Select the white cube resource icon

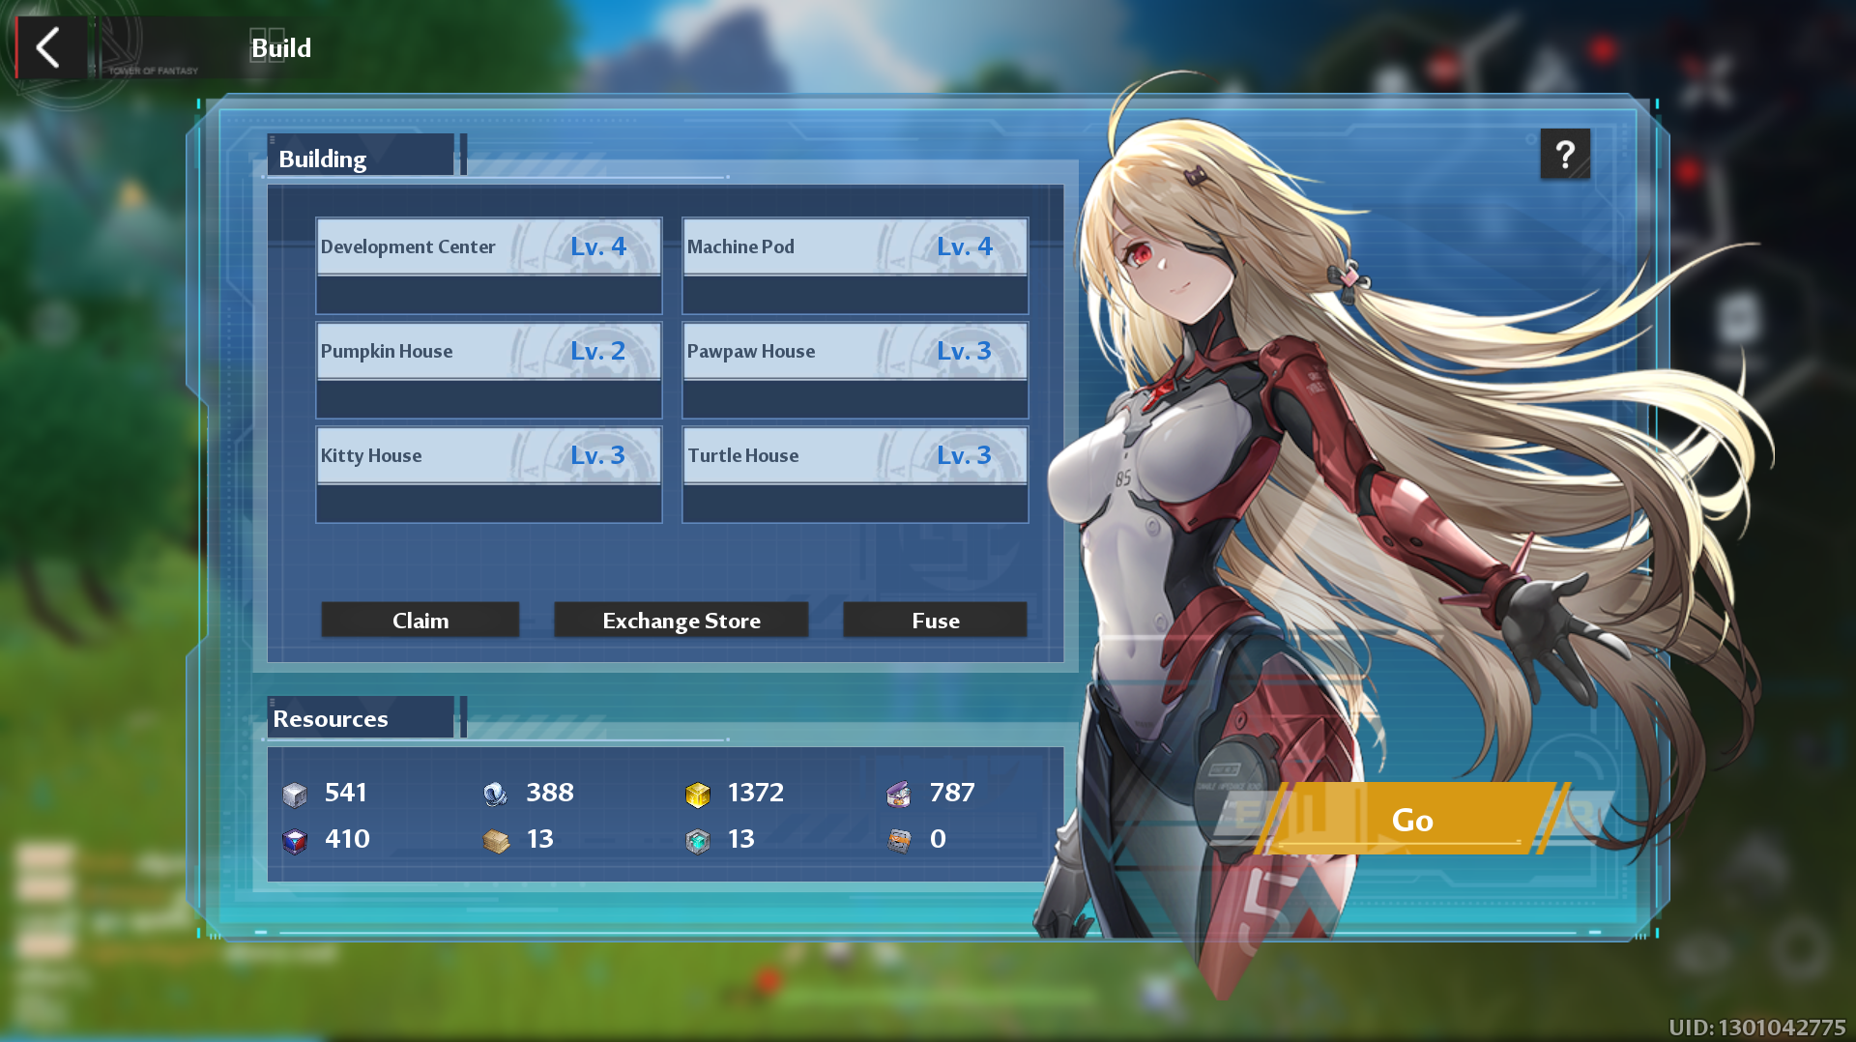pyautogui.click(x=295, y=795)
